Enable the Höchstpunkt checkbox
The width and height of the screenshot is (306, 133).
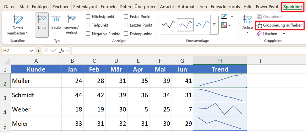(x=88, y=17)
